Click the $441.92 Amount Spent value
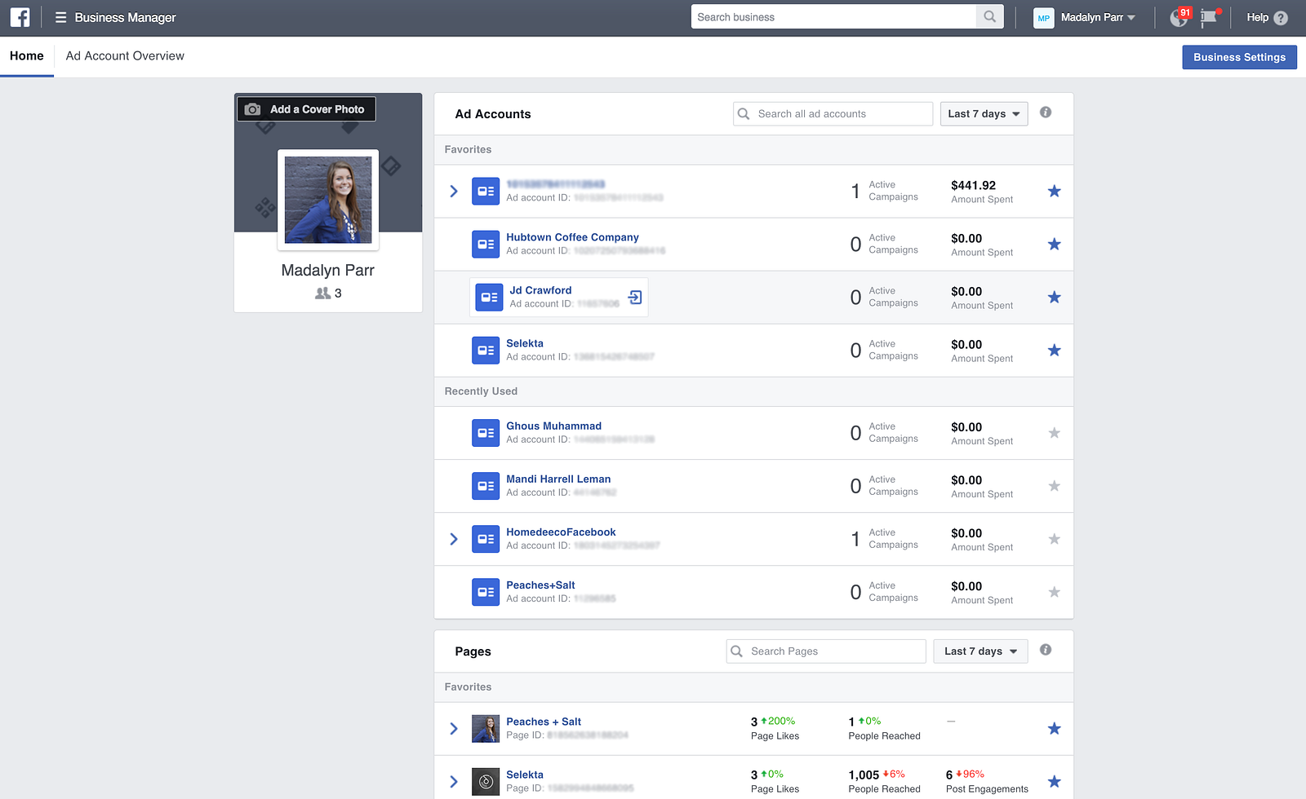Image resolution: width=1306 pixels, height=799 pixels. tap(973, 185)
